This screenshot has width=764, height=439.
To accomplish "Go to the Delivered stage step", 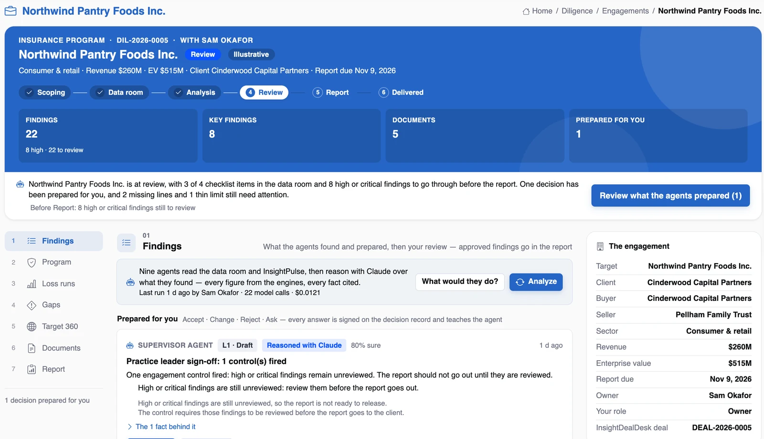I will click(x=401, y=92).
